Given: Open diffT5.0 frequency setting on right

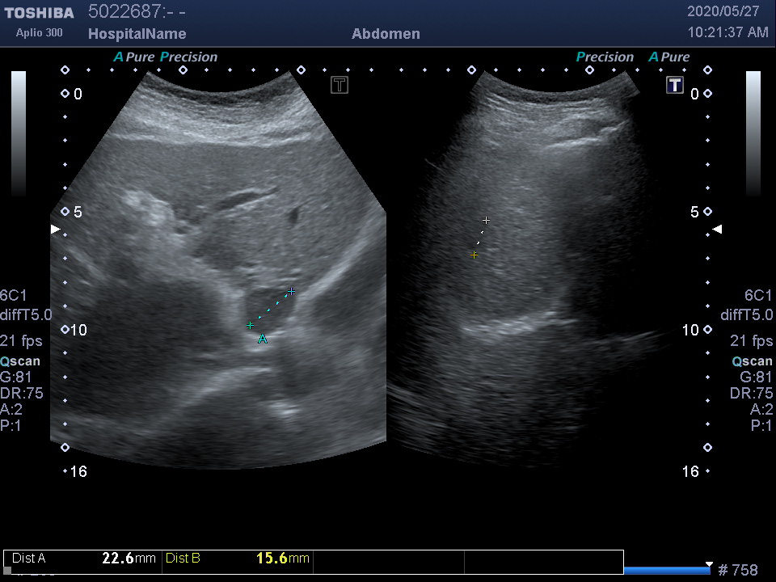Looking at the screenshot, I should (x=746, y=315).
